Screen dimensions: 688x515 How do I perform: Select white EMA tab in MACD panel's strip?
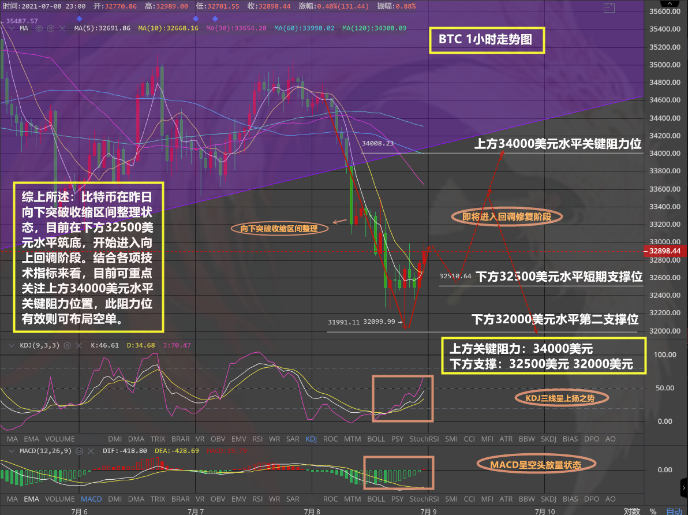pos(32,499)
